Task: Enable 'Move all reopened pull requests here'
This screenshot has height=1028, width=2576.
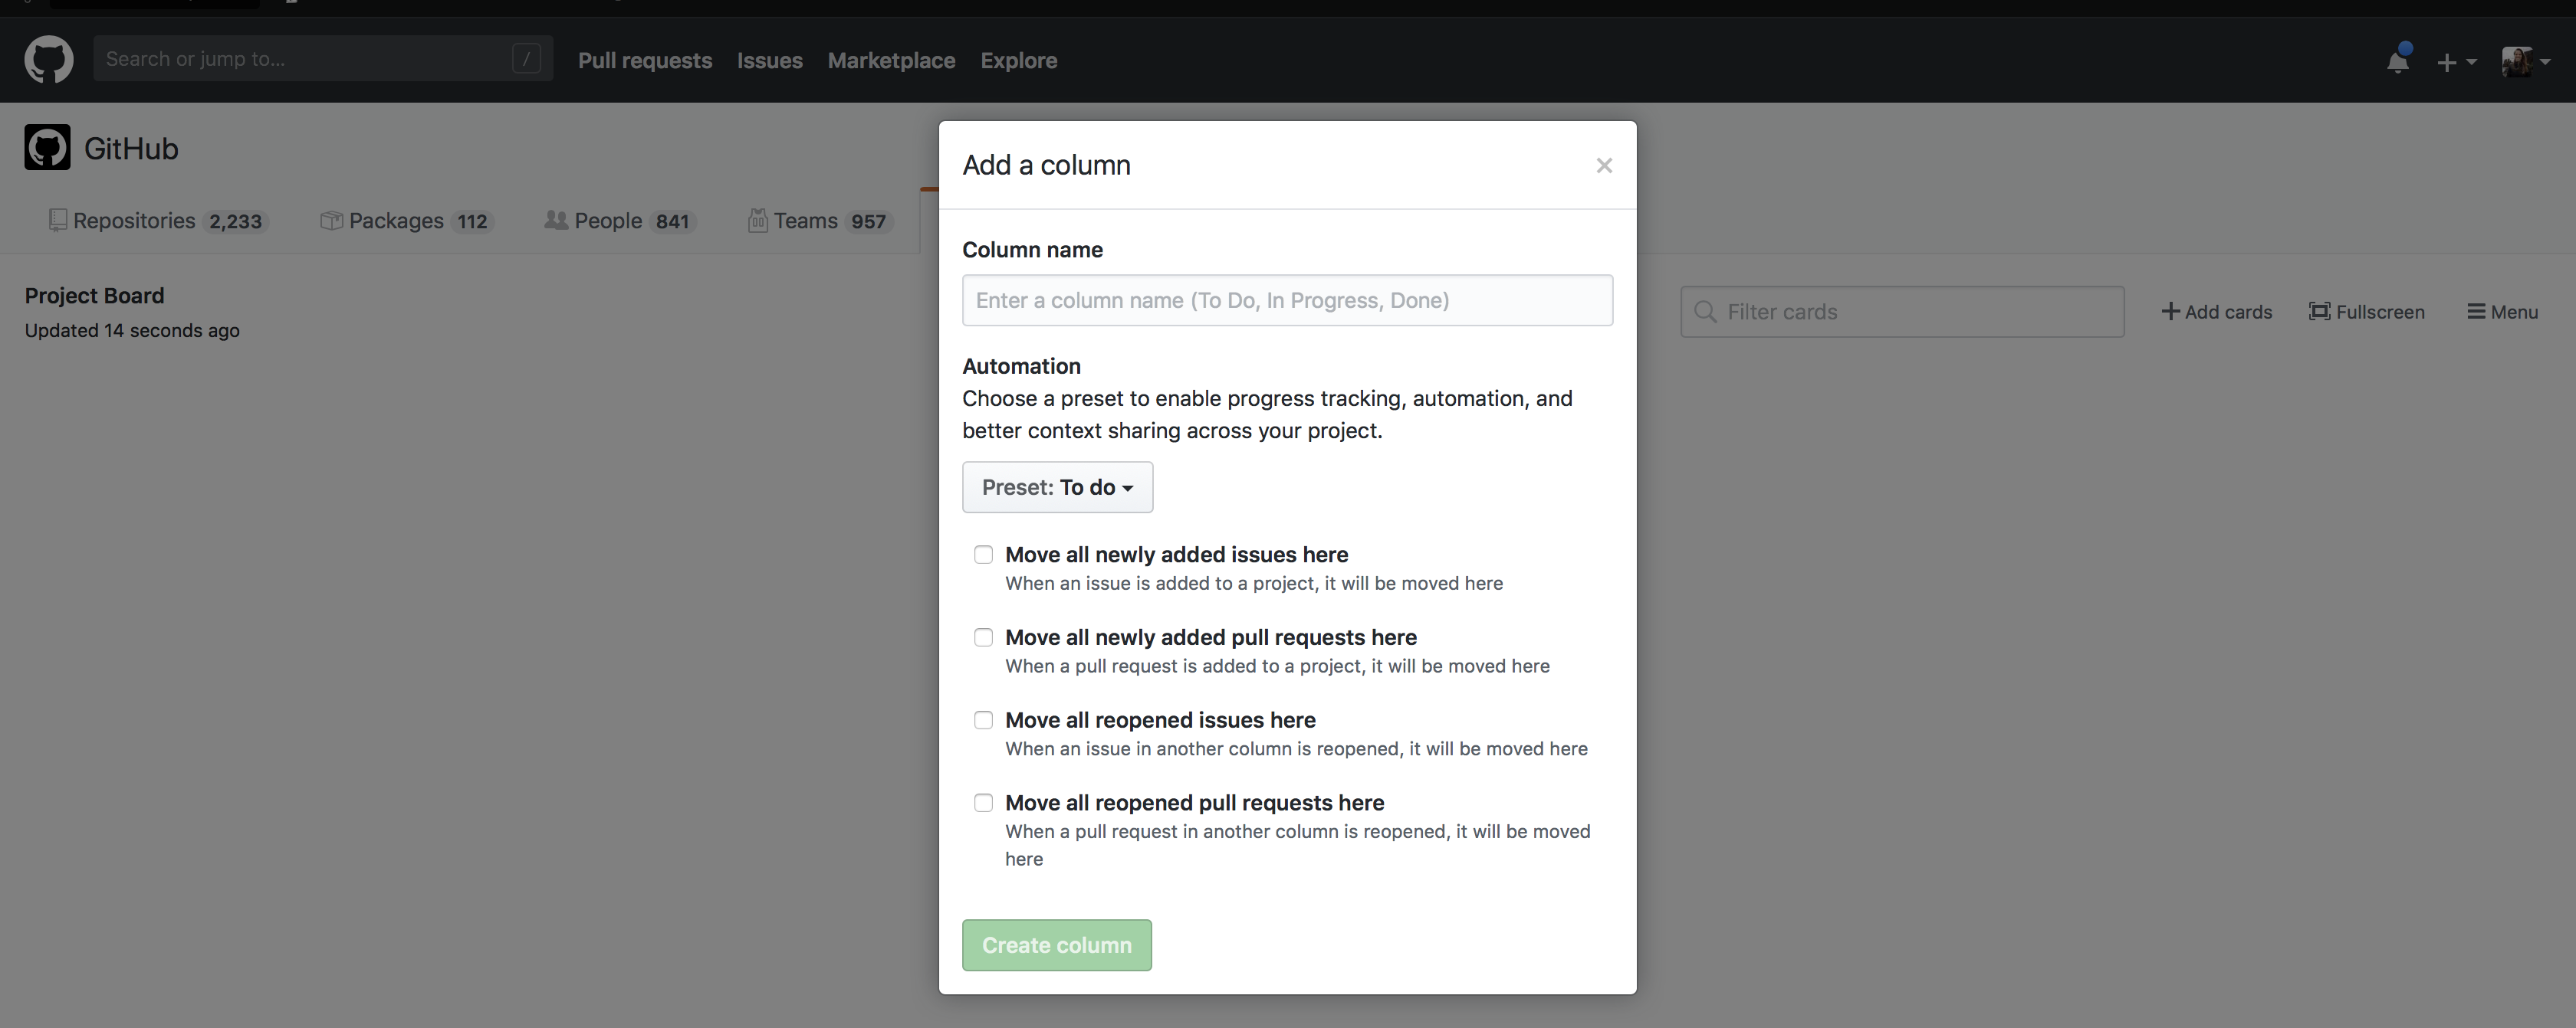Action: [983, 802]
